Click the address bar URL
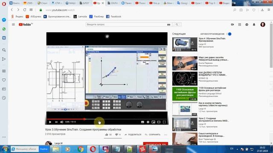The height and width of the screenshot is (153, 273). (60, 10)
